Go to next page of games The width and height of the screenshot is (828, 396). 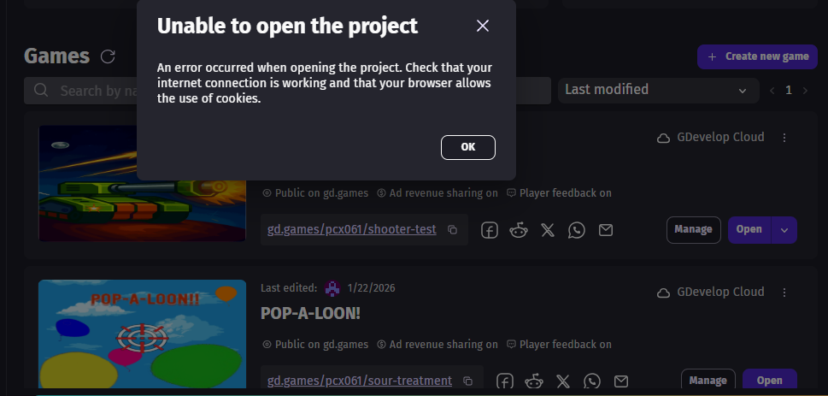[x=805, y=90]
